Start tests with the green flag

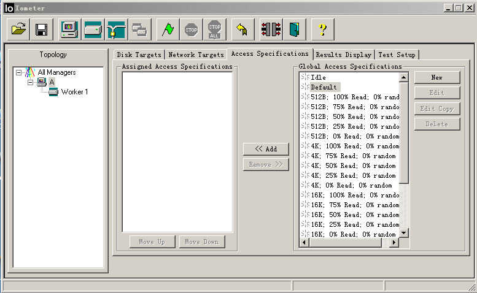click(168, 29)
